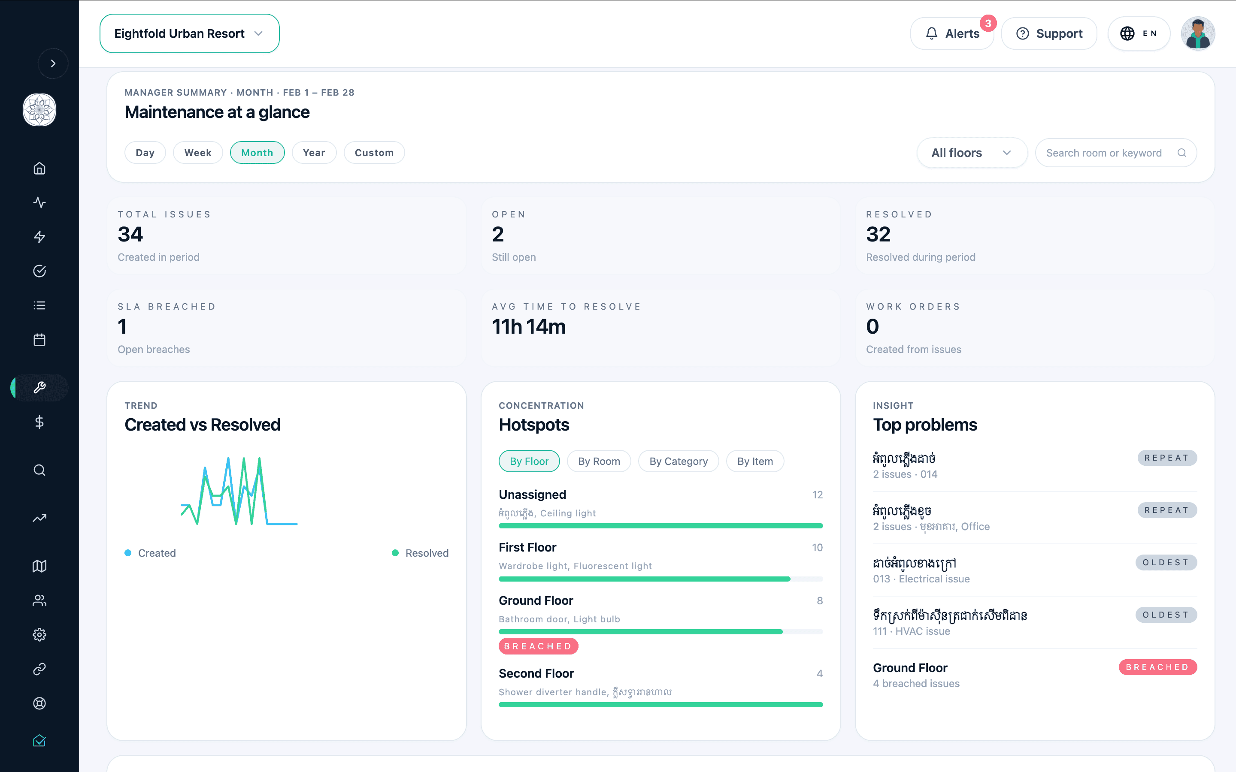This screenshot has width=1236, height=772.
Task: Select the tasks checkmark circle icon
Action: coord(39,271)
